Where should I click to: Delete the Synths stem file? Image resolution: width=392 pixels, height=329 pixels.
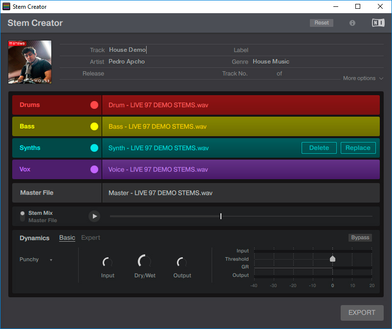coord(319,148)
